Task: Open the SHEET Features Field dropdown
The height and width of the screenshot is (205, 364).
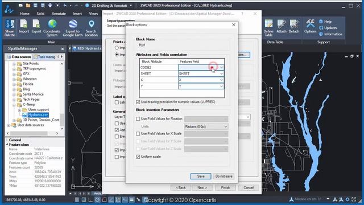Action: click(201, 73)
